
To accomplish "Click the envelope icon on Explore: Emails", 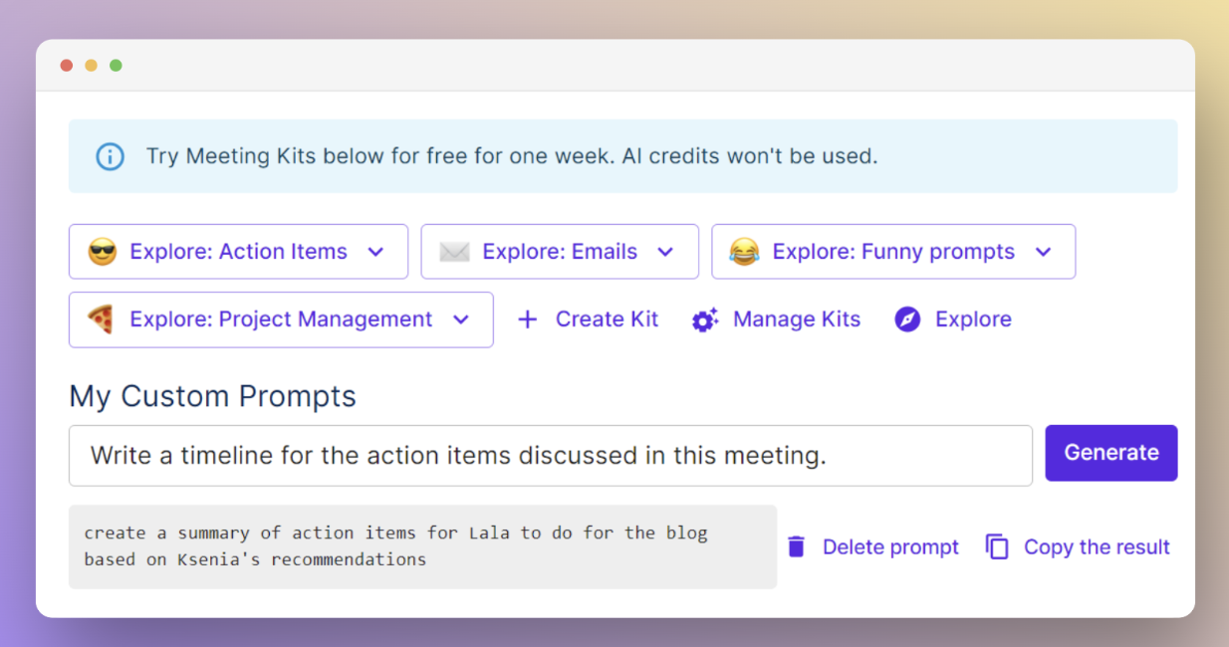I will tap(453, 251).
